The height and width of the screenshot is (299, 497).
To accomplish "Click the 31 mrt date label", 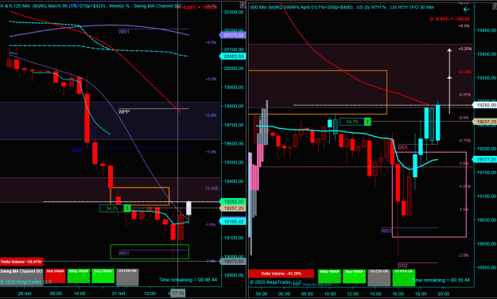I will tap(118, 293).
